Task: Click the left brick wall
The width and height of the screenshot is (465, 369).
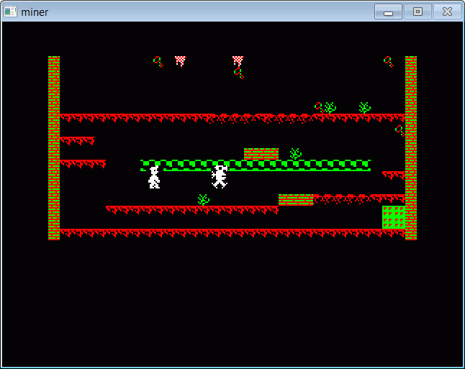Action: pos(54,148)
